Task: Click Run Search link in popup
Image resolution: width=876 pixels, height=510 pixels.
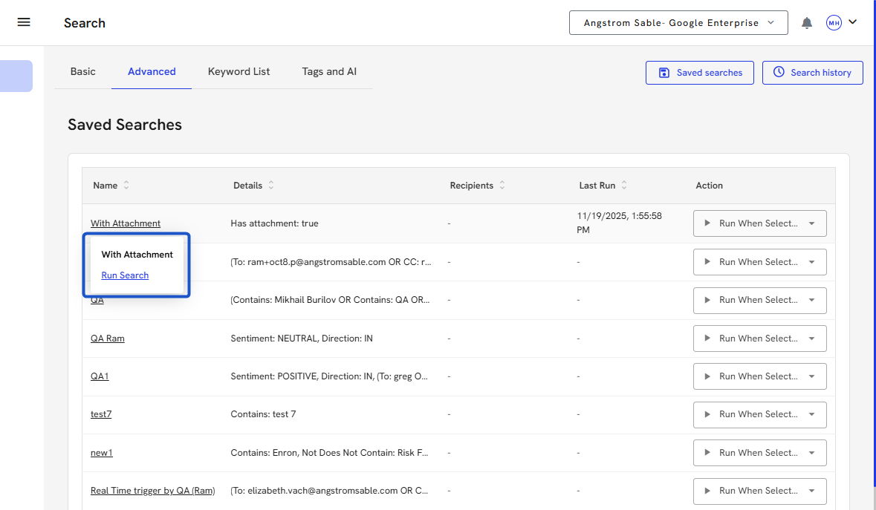Action: pos(125,275)
